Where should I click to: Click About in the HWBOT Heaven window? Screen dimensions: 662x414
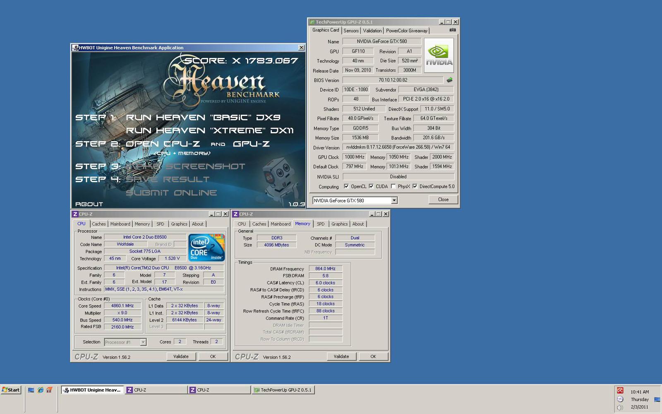pos(89,204)
